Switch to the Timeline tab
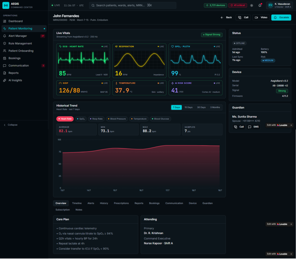Screen dimensions: 296x259 pos(77,203)
